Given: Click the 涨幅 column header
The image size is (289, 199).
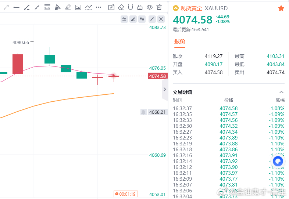Looking at the screenshot, I should (x=280, y=100).
